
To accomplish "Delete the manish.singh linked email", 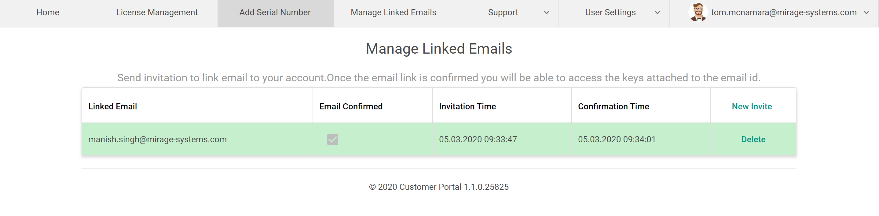I will tap(753, 140).
